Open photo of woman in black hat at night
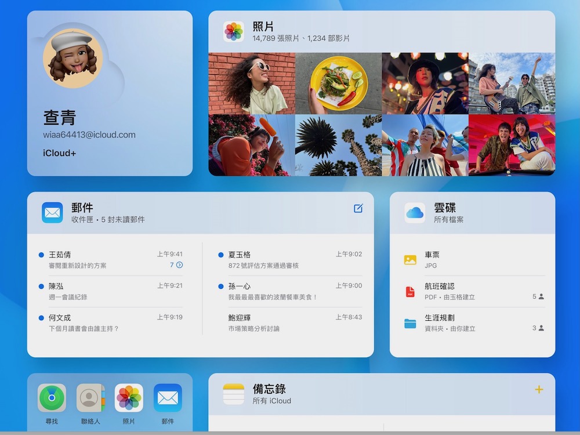The width and height of the screenshot is (580, 435). coord(425,83)
